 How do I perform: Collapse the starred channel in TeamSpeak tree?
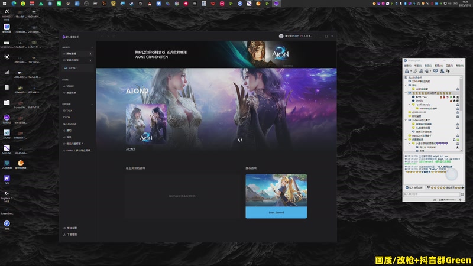pyautogui.click(x=406, y=93)
